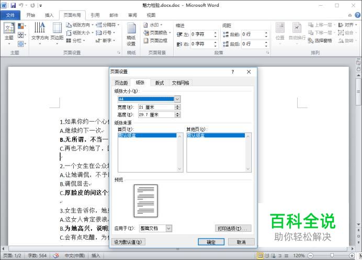Switch to the 页边距 tab in dialog

[121, 82]
